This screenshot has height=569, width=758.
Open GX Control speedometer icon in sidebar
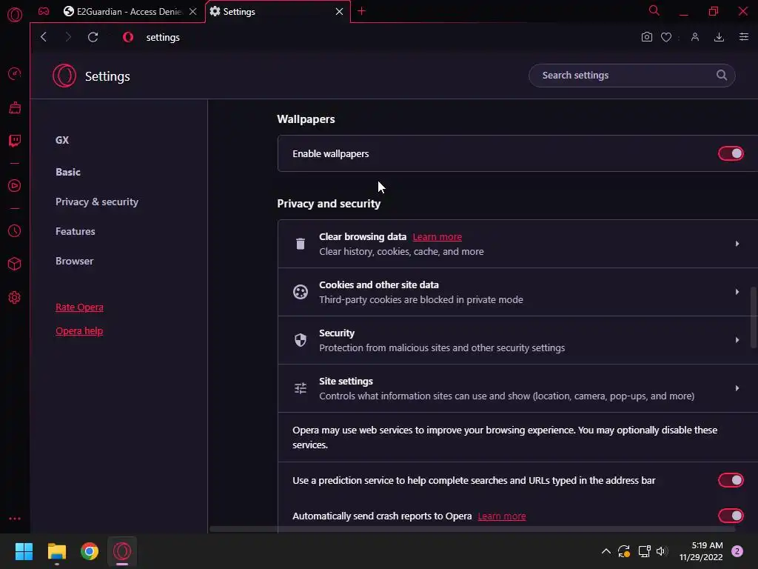pyautogui.click(x=15, y=74)
